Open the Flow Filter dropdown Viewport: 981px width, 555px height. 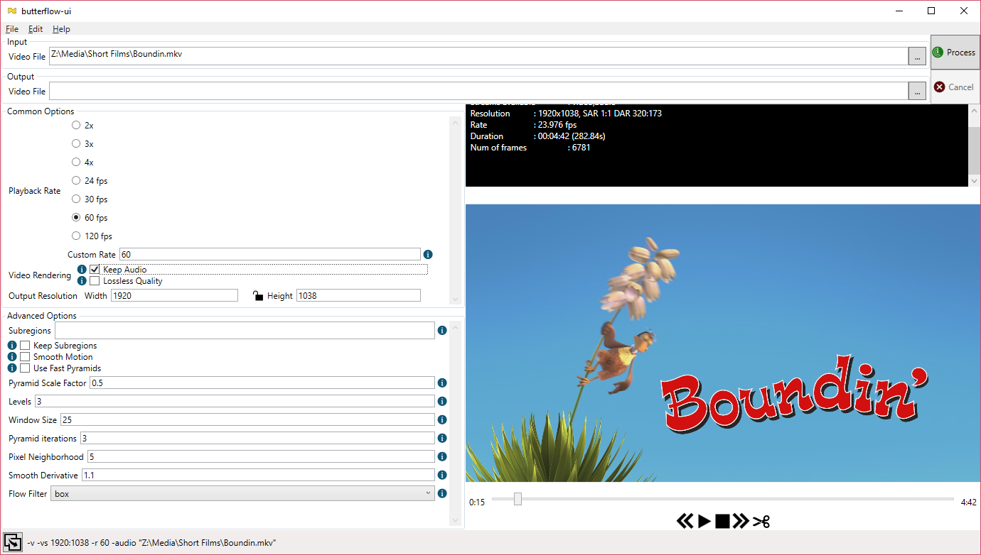[242, 493]
